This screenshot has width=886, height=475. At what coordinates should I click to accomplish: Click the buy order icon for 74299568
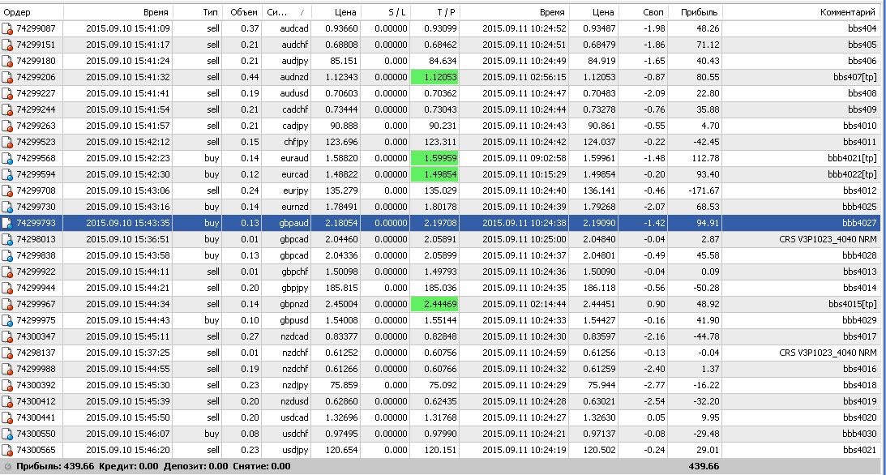(7, 158)
